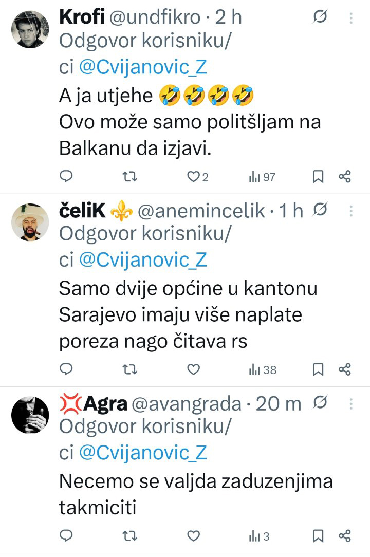Open the @Cvijanovic_Z mention in Agra's reply

[142, 452]
